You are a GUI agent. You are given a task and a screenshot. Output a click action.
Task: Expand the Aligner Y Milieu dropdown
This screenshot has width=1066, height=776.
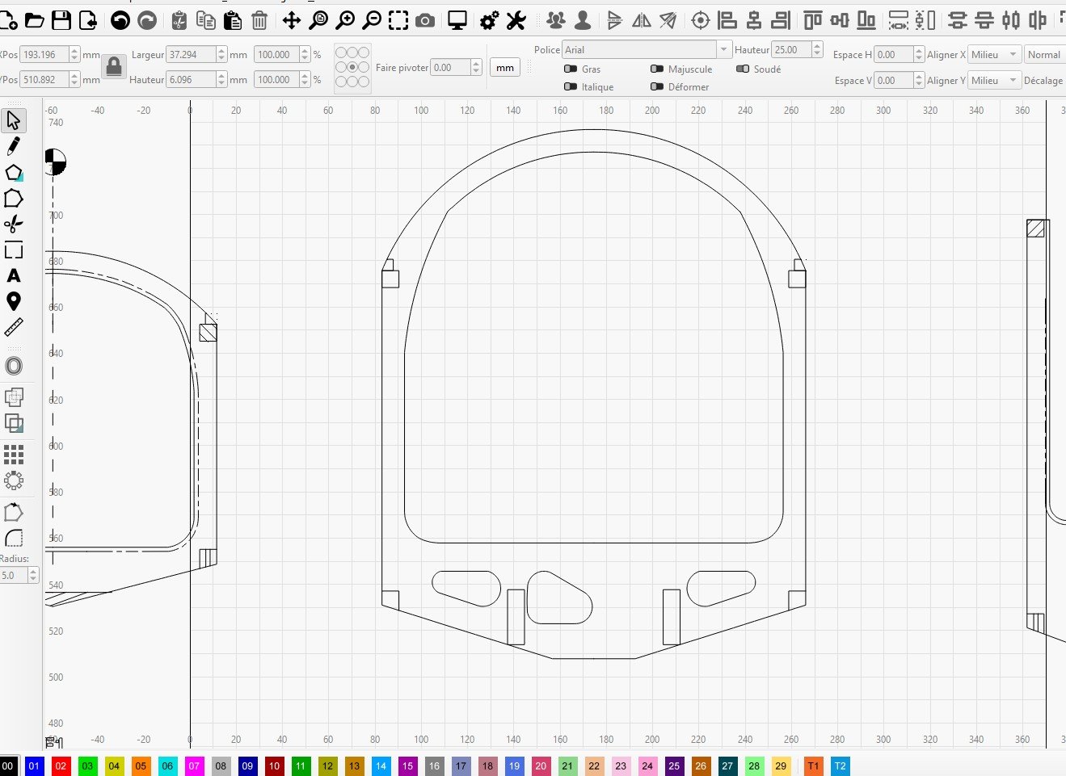[994, 81]
